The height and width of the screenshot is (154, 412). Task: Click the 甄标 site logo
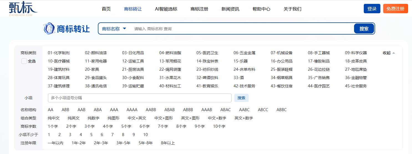(23, 9)
